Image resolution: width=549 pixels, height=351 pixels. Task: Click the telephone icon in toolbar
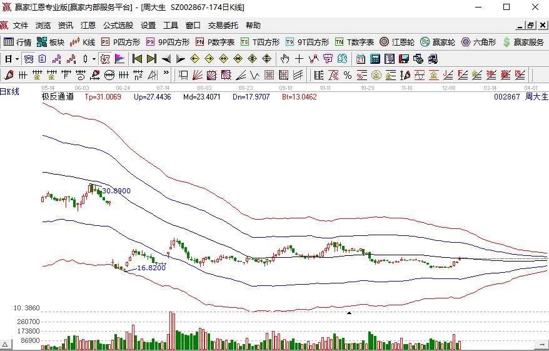(x=29, y=59)
